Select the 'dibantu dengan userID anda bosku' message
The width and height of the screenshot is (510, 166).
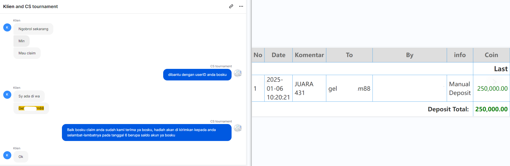(197, 75)
